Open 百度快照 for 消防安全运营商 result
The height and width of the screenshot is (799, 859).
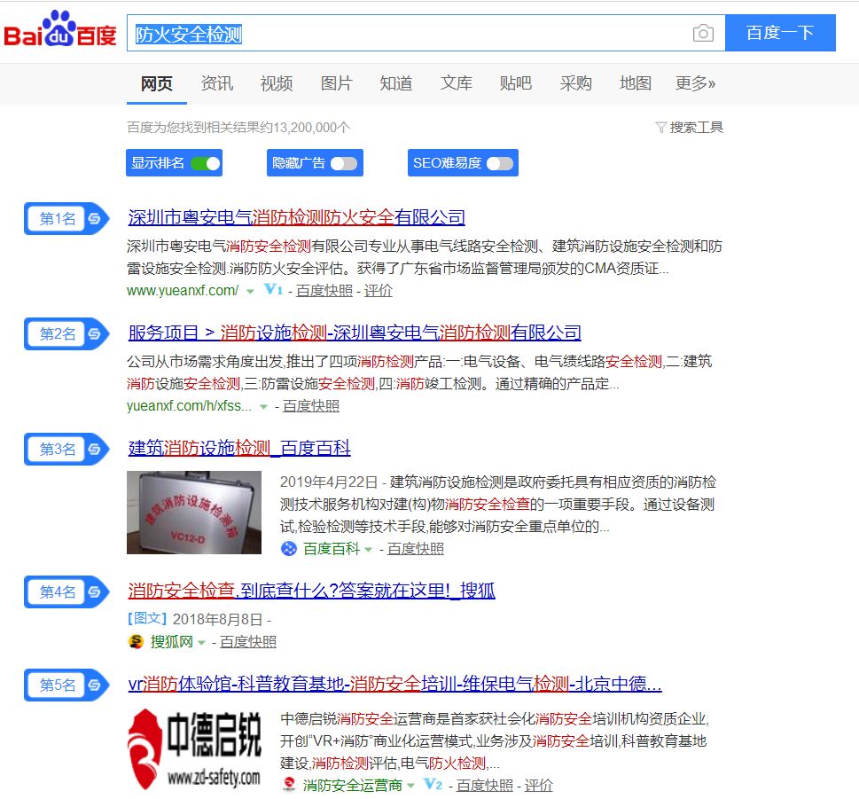click(485, 786)
